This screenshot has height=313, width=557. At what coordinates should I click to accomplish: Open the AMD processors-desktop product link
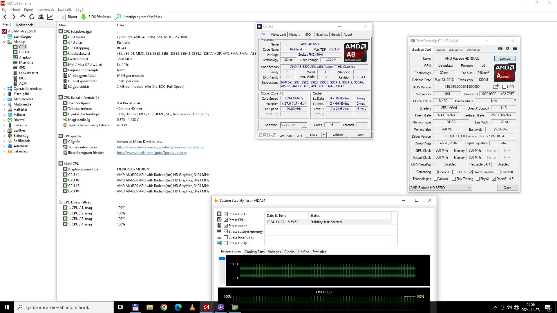(x=160, y=147)
